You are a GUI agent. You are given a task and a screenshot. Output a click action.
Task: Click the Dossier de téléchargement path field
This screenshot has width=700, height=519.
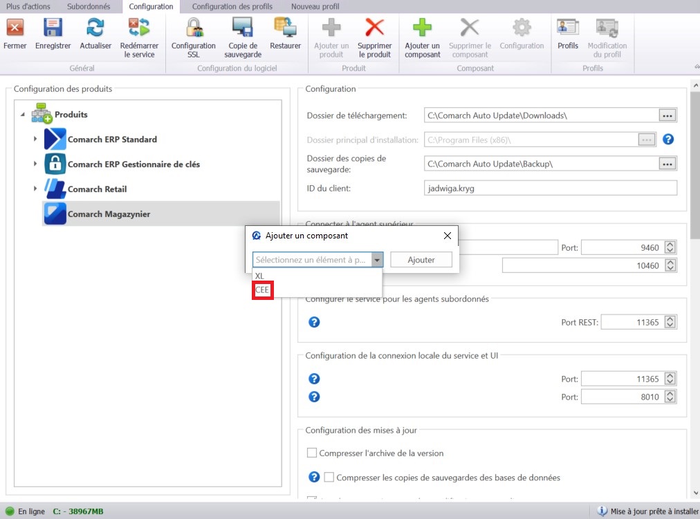click(x=541, y=115)
